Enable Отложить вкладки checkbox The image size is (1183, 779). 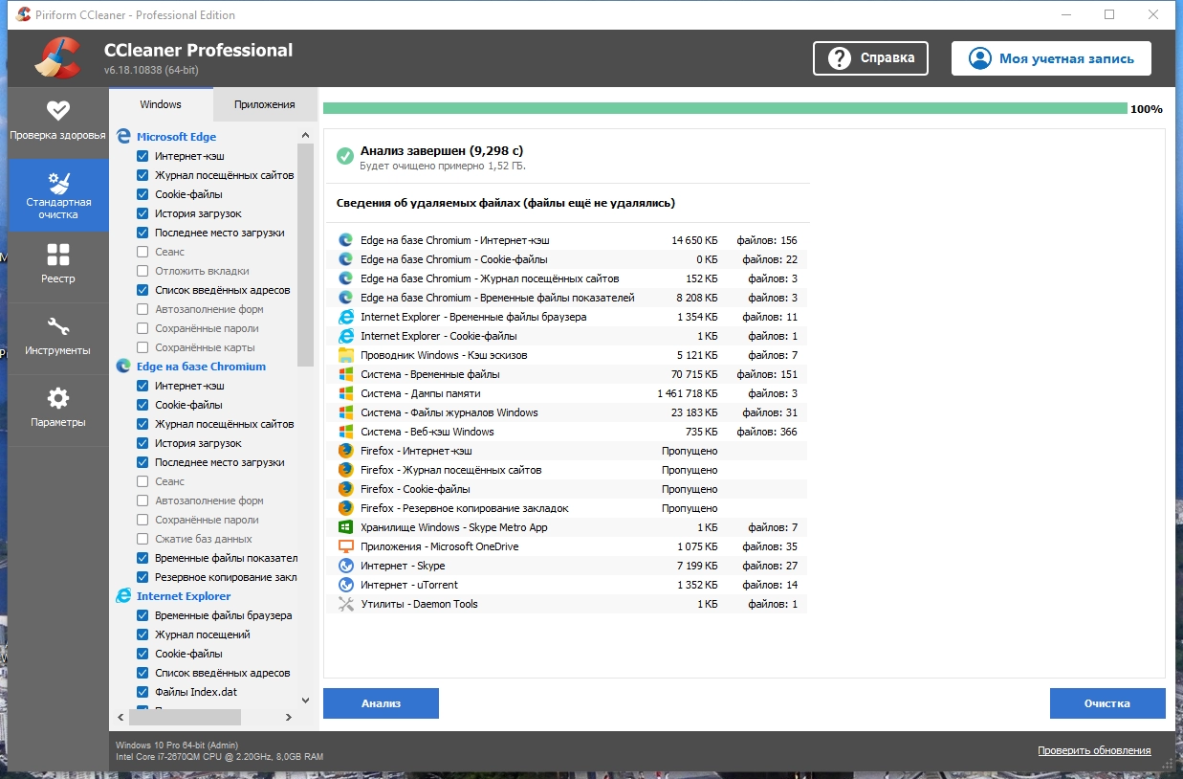click(142, 271)
